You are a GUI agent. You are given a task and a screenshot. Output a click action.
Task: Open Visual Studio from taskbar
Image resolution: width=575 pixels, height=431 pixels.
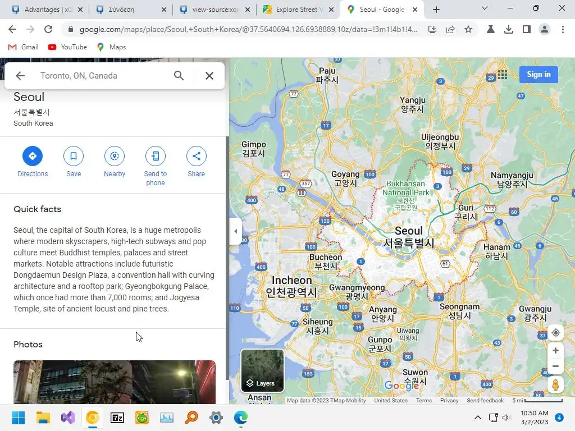tap(68, 418)
